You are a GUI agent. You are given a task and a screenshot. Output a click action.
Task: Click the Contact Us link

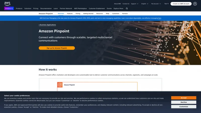[x=126, y=4]
